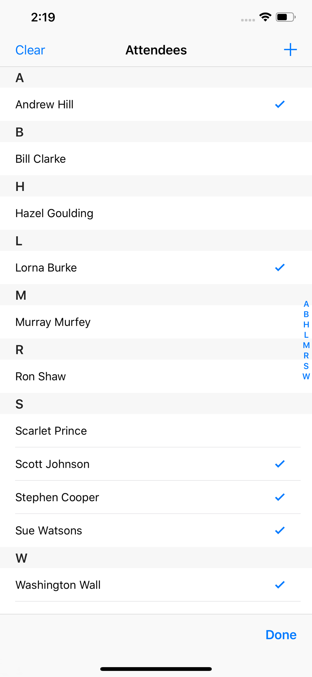Tap the plus icon to add attendee
312x677 pixels.
point(290,50)
